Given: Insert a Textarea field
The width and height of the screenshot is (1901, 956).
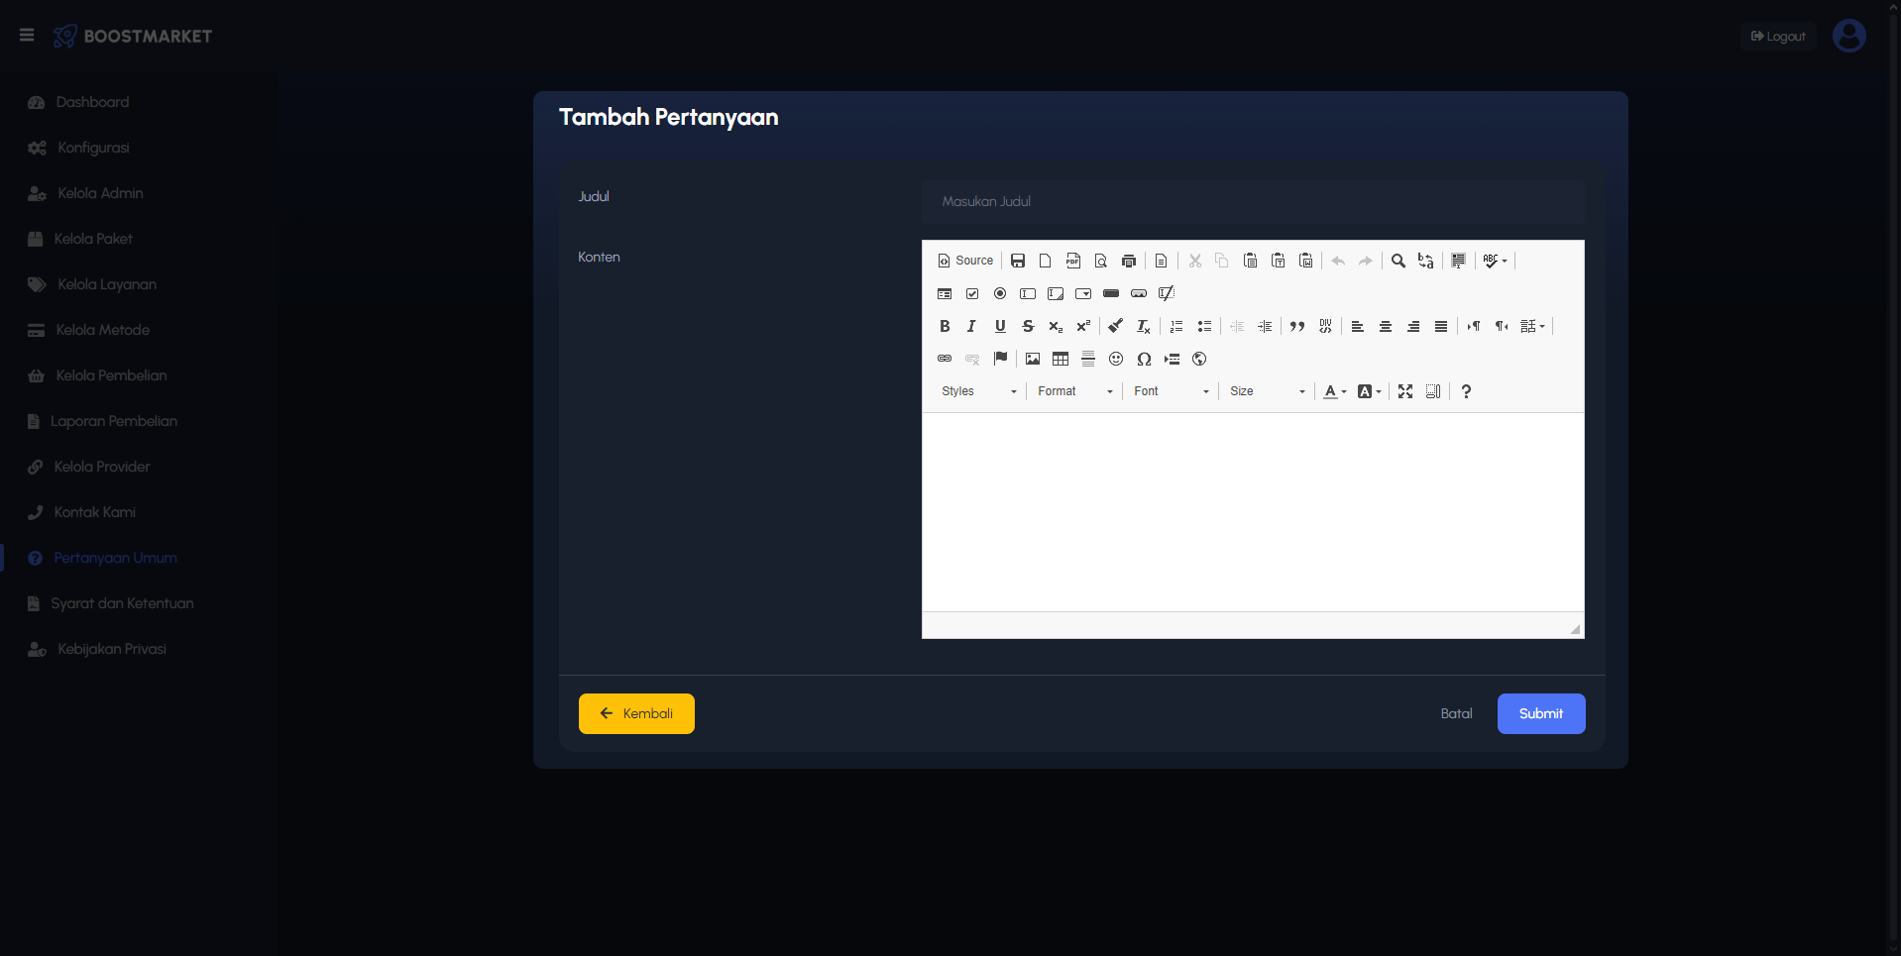Looking at the screenshot, I should pos(1056,293).
